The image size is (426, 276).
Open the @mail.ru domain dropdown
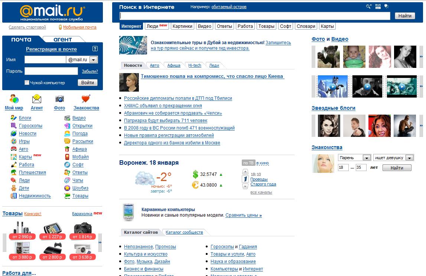tap(93, 60)
